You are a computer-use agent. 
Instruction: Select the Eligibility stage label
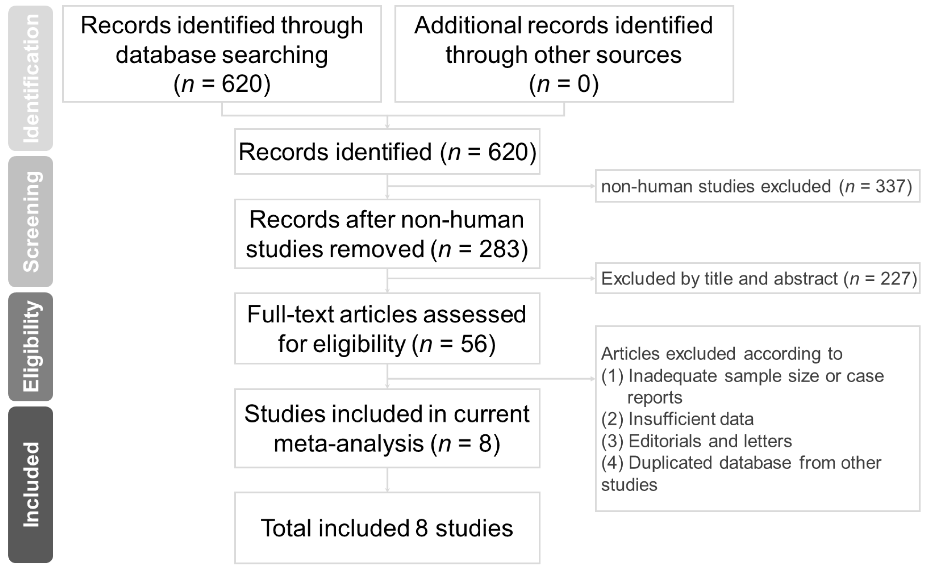31,346
